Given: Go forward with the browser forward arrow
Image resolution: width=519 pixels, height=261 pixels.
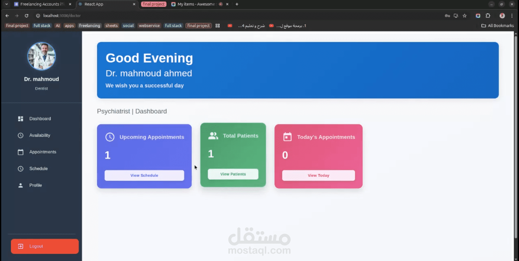Looking at the screenshot, I should click(x=17, y=15).
